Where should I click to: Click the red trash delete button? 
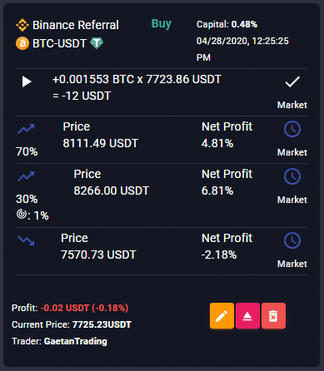point(273,316)
